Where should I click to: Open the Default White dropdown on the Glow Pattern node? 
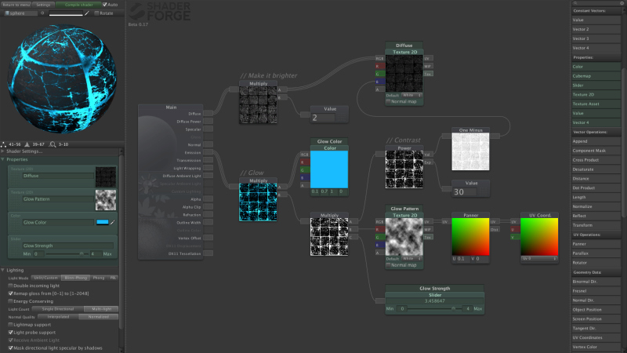pyautogui.click(x=411, y=259)
